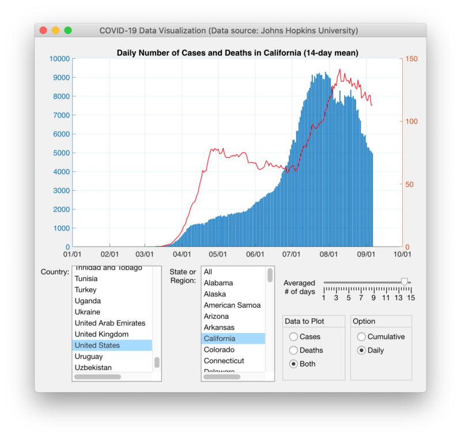Screen dimensions: 461x438
Task: Choose American Samoa from region list
Action: pyautogui.click(x=232, y=305)
